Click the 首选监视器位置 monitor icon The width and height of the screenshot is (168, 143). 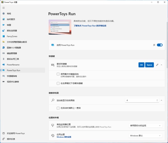(x=53, y=125)
